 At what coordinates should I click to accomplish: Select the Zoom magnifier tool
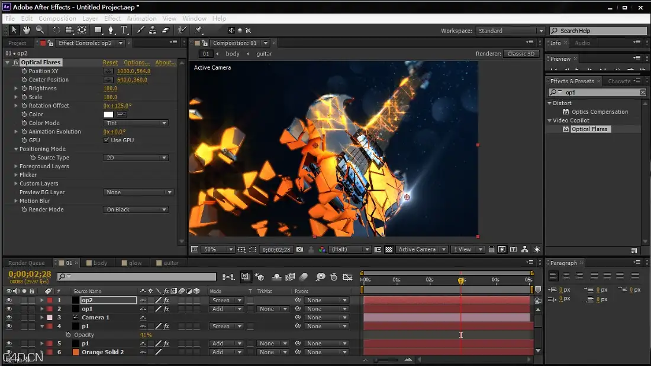click(40, 30)
